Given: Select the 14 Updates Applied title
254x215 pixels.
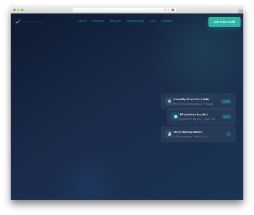Looking at the screenshot, I should [x=194, y=114].
